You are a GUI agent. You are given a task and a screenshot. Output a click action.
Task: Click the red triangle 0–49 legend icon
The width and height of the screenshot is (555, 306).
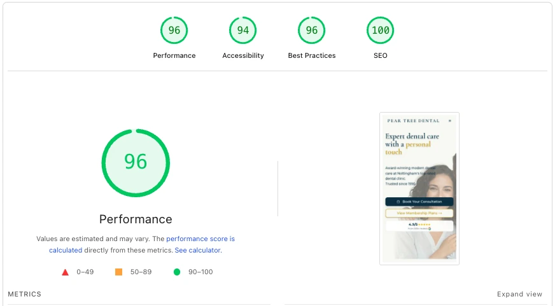65,272
